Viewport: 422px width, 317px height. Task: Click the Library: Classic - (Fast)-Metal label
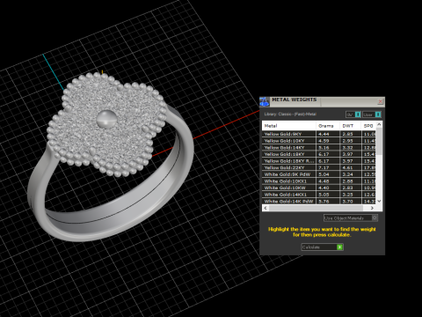tap(290, 114)
